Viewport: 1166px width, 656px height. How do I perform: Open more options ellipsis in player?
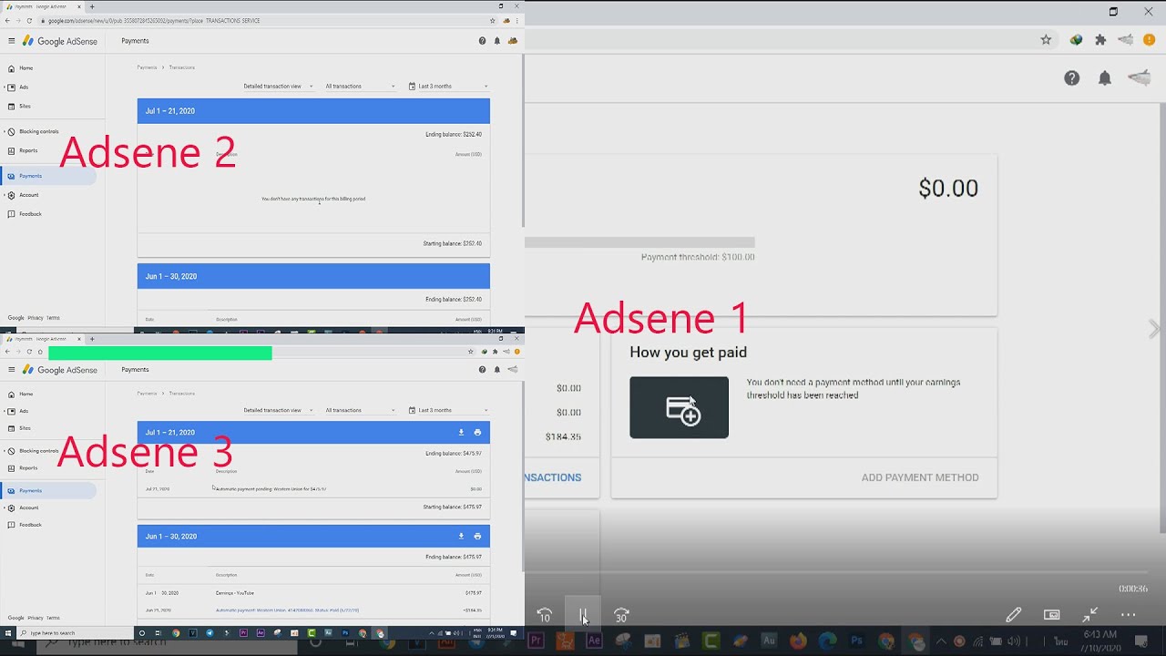[1128, 615]
